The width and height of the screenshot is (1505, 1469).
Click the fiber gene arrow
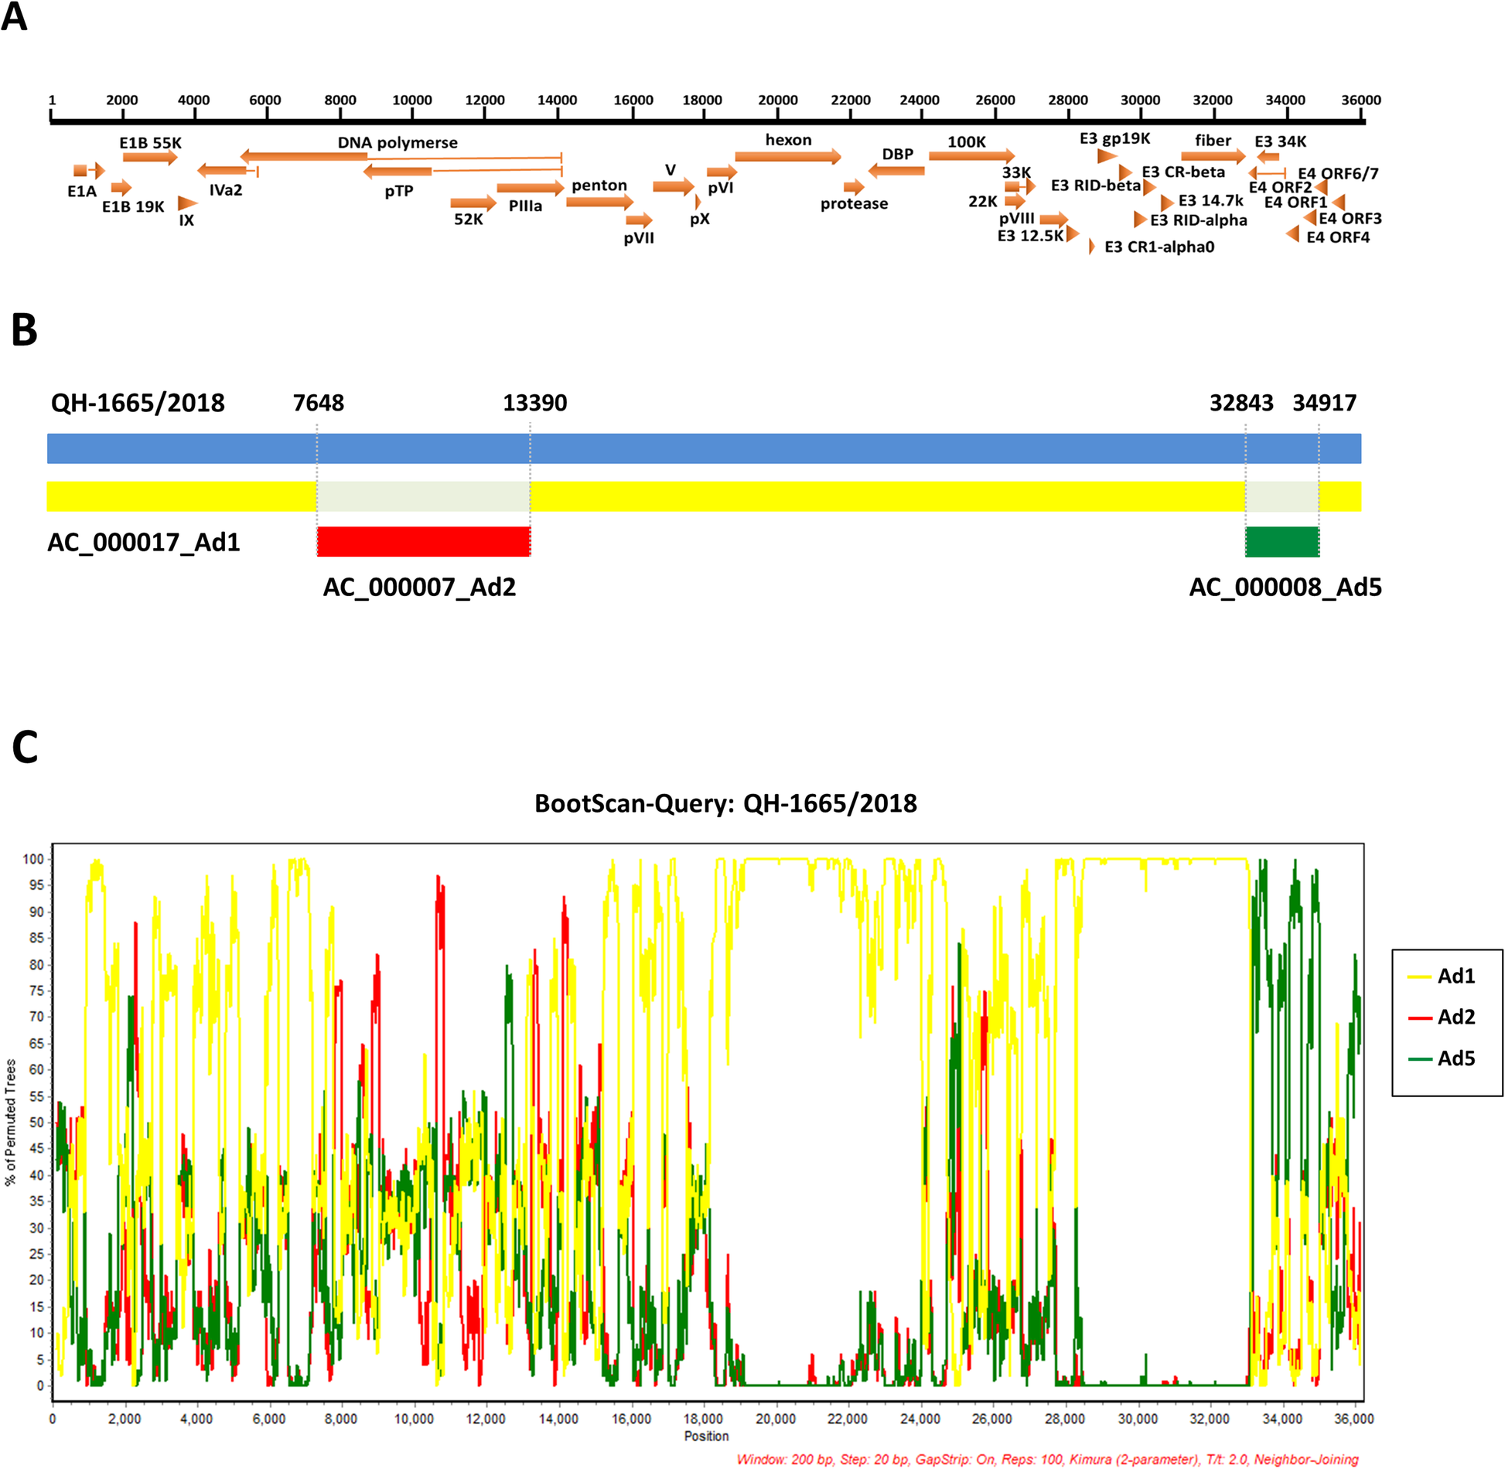[1212, 157]
